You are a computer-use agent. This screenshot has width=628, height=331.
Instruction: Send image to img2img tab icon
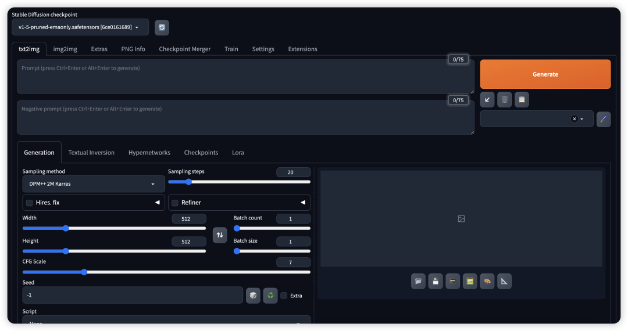pos(470,282)
